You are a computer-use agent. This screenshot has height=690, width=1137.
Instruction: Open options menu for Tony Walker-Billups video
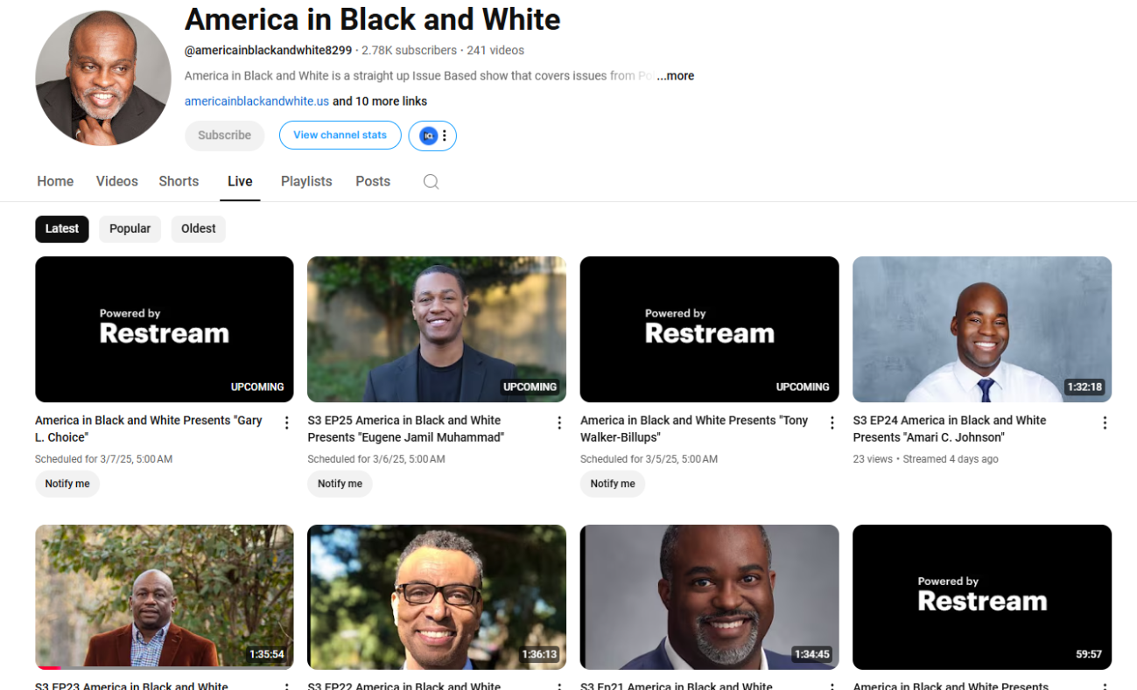point(832,423)
